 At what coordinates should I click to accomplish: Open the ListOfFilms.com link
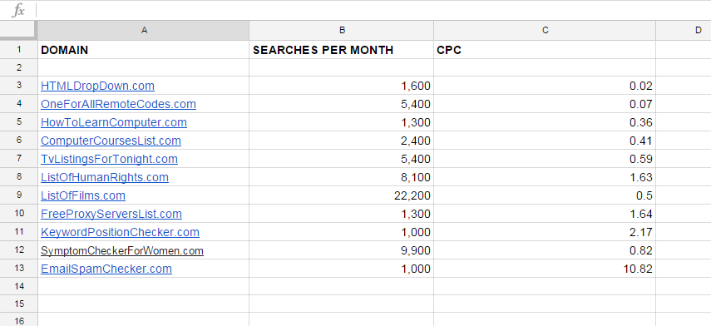click(x=83, y=195)
